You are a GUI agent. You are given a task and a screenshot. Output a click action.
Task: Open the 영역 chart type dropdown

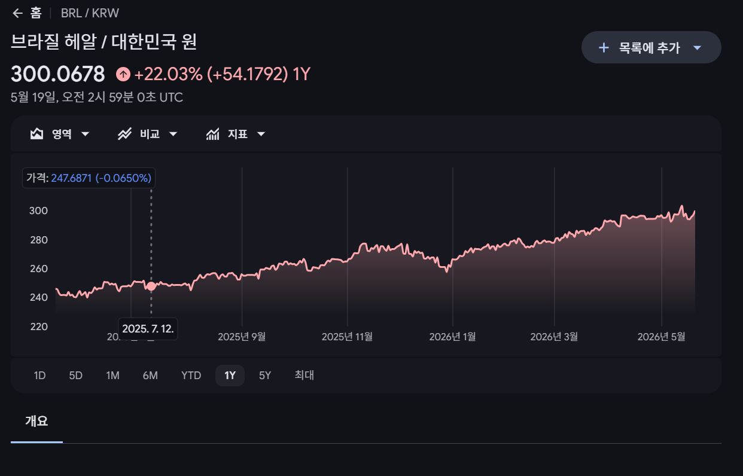coord(60,134)
